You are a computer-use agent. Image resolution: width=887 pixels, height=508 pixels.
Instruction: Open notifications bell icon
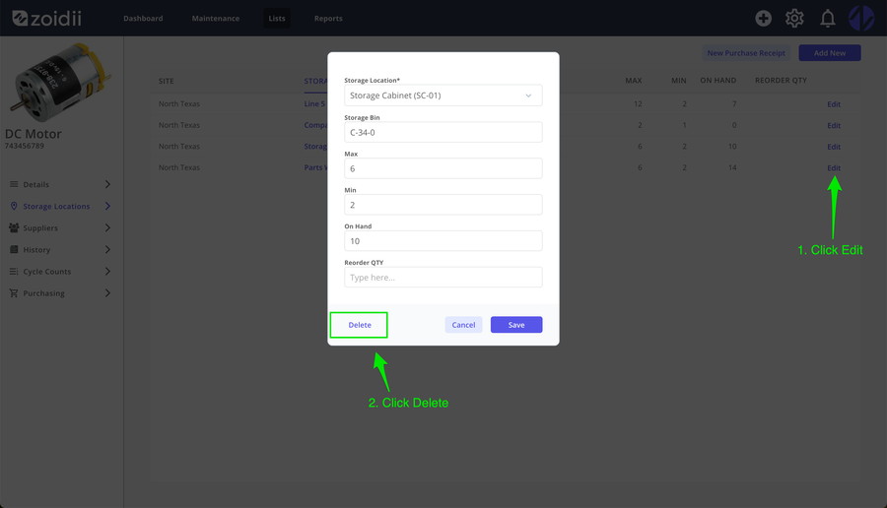828,18
